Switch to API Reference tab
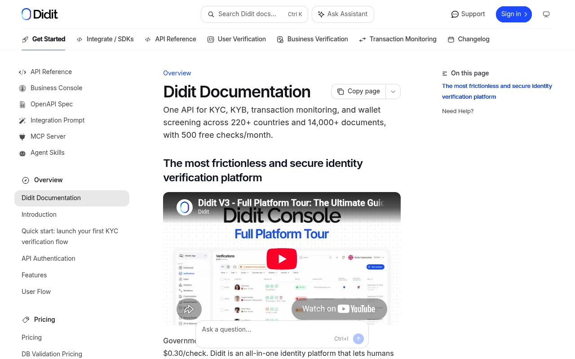 [x=171, y=39]
